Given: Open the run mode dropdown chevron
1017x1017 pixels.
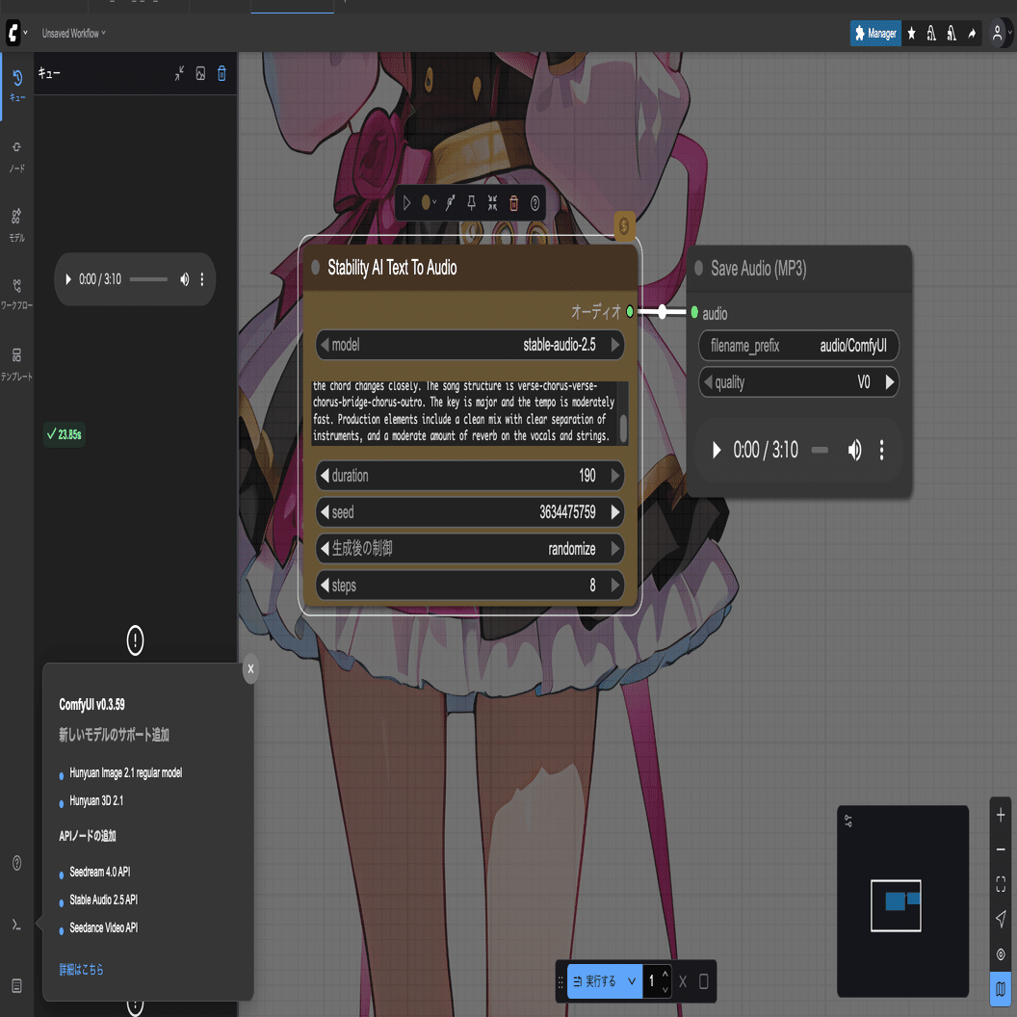Looking at the screenshot, I should pos(632,981).
